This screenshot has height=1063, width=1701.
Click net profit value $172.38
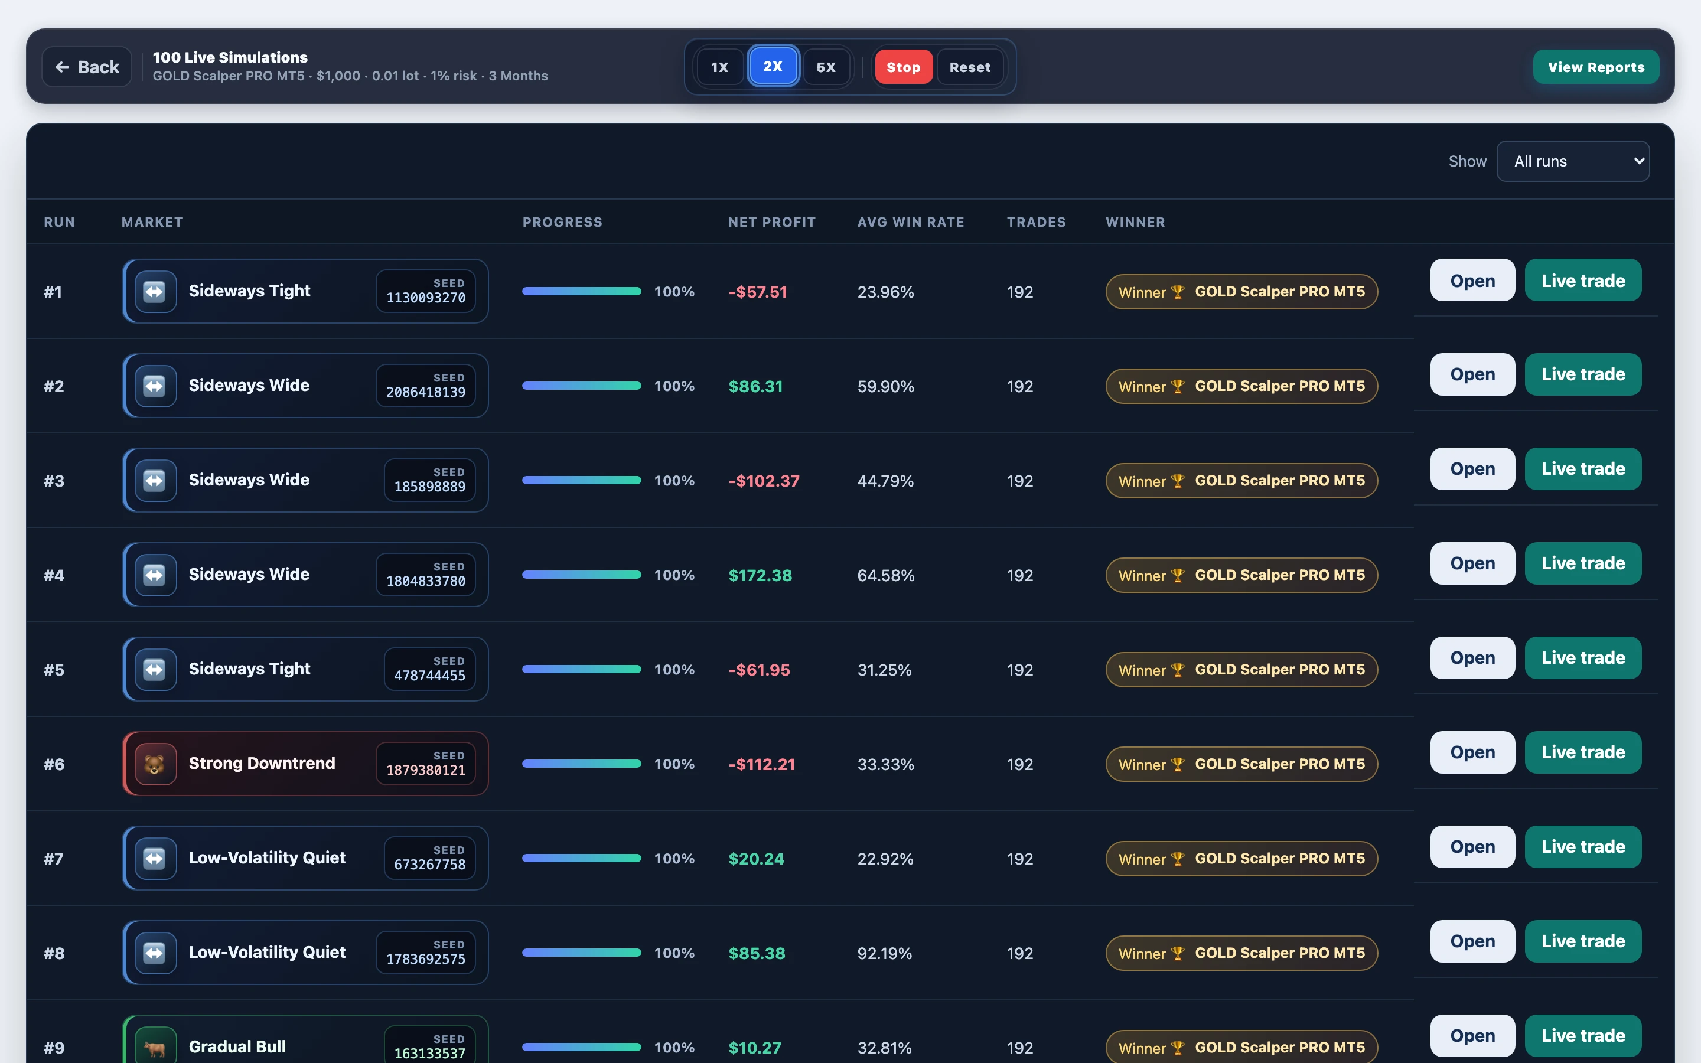pos(760,575)
